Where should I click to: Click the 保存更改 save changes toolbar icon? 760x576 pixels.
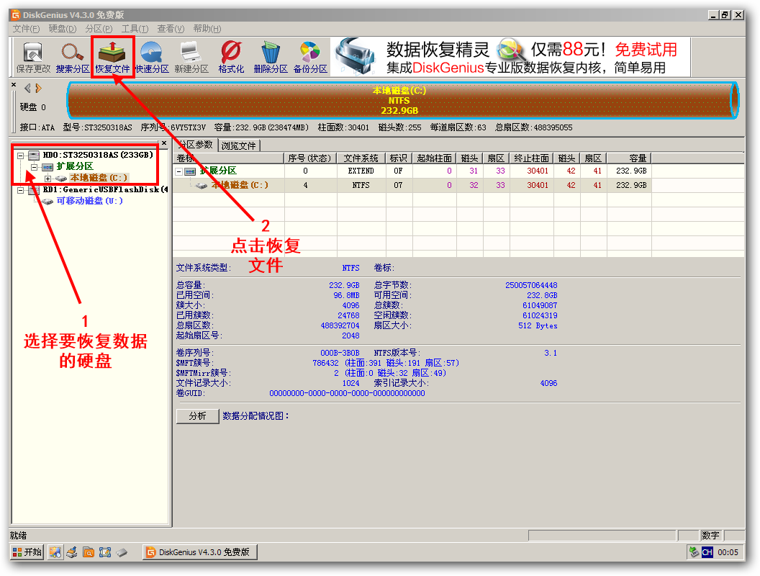click(33, 57)
